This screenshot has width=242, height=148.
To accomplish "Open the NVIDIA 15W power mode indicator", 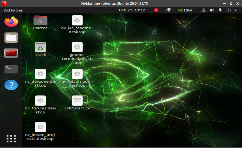I will point(185,10).
